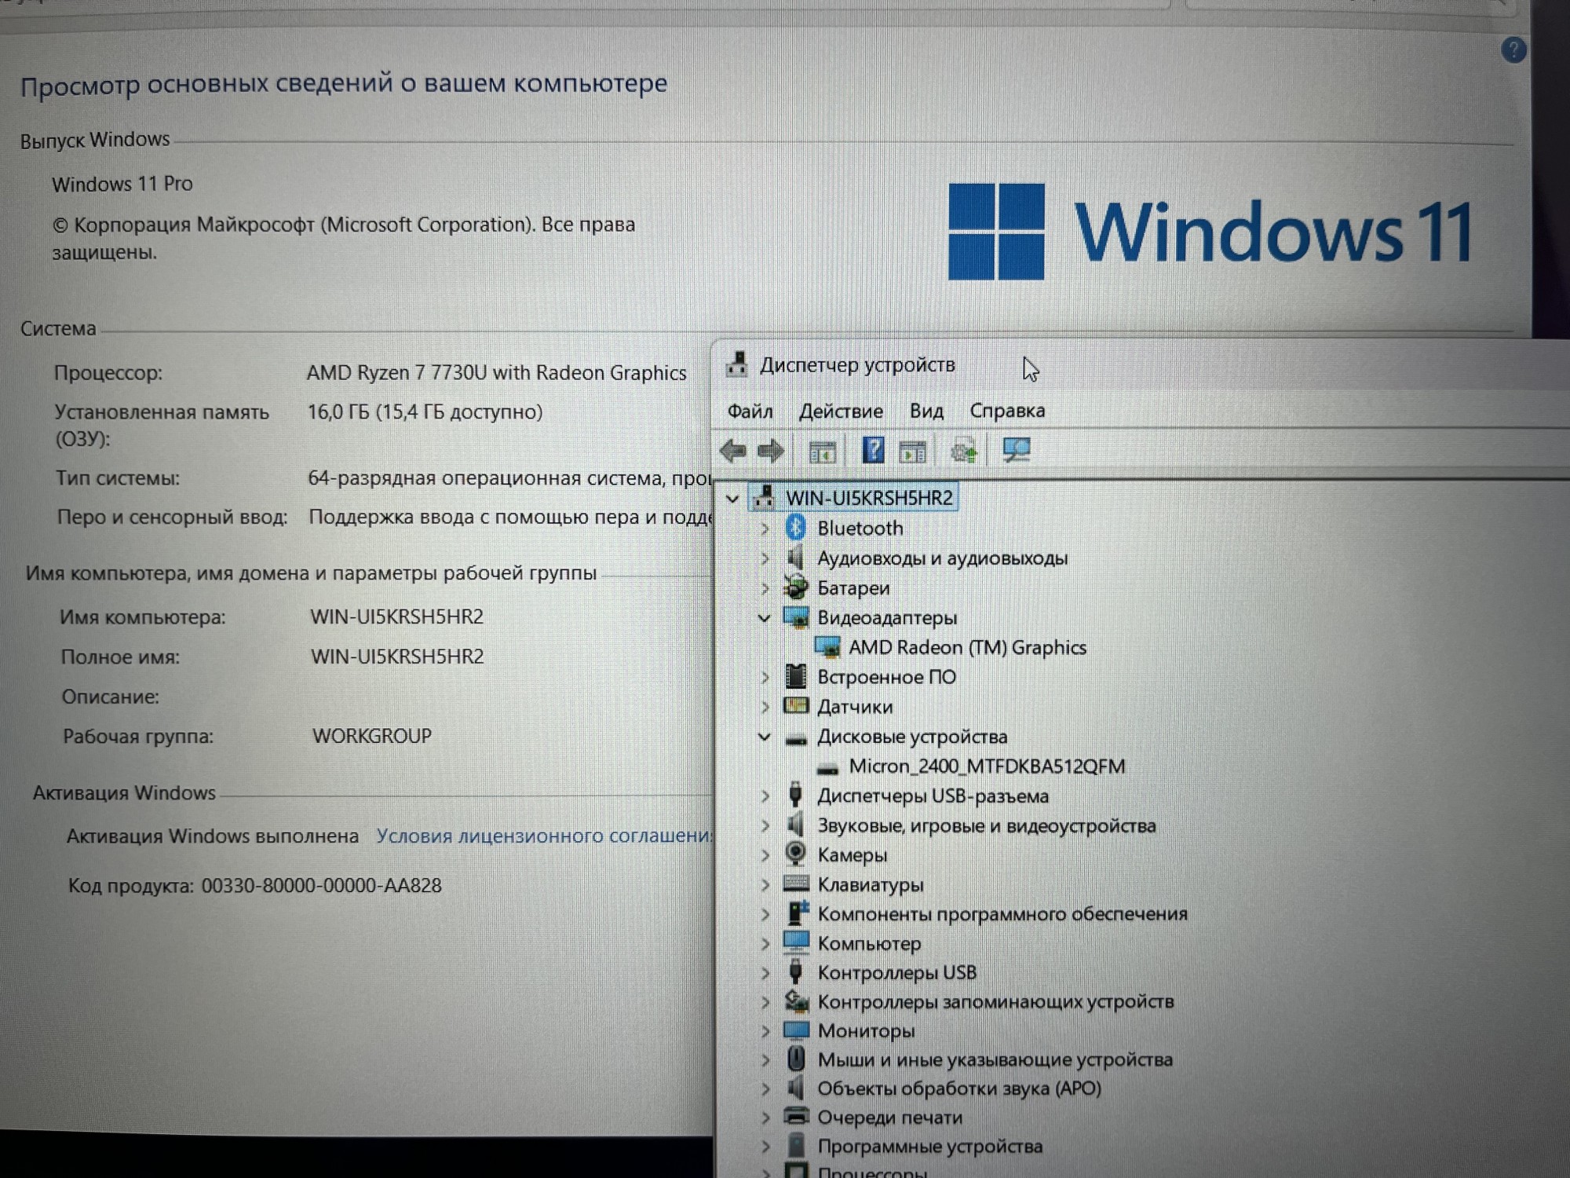
Task: Click the blue question mark Help toolbar icon
Action: [x=873, y=451]
